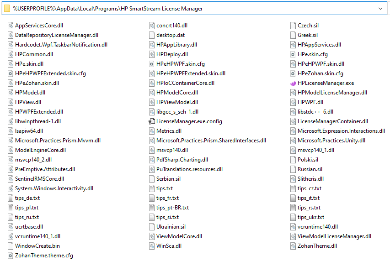Click the SentinelRMSCore.dll icon

click(x=11, y=179)
